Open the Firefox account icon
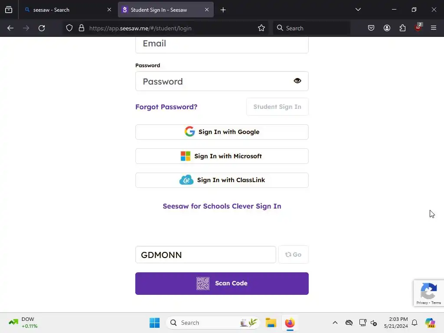The image size is (444, 333). [x=387, y=28]
